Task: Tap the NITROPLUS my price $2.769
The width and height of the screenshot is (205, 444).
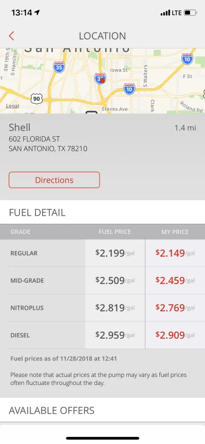Action: (175, 308)
